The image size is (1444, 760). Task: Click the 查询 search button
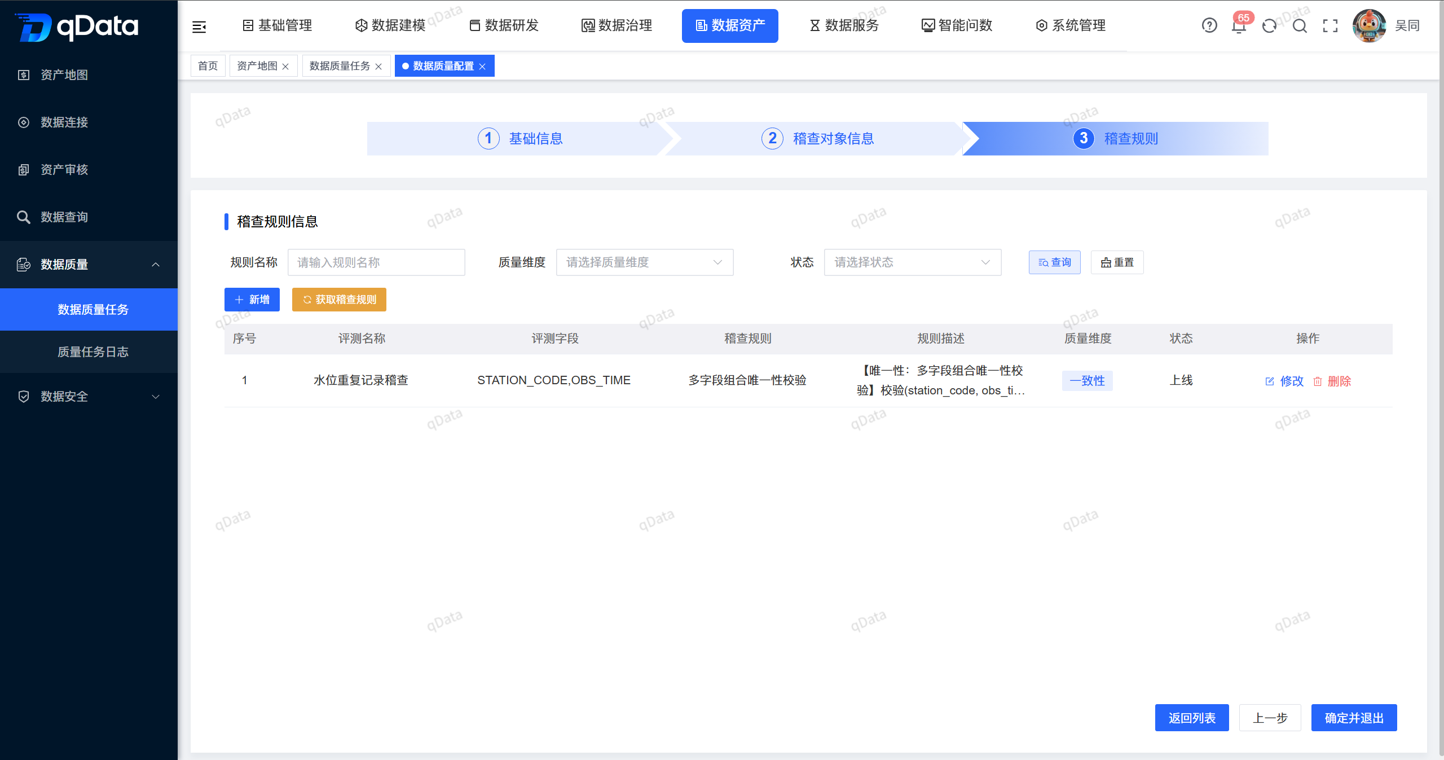click(1055, 262)
